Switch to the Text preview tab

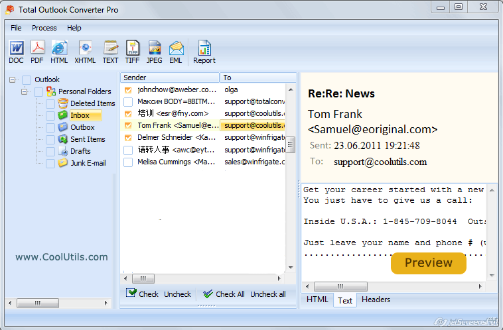pyautogui.click(x=345, y=300)
